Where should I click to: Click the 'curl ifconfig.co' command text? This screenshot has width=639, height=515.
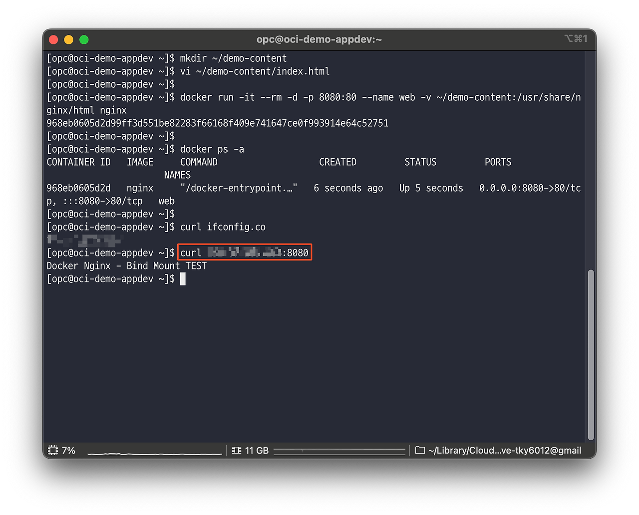[x=223, y=227]
